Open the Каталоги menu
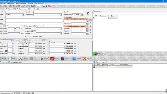Screen dimensions: 167x94 [x=30, y=3]
